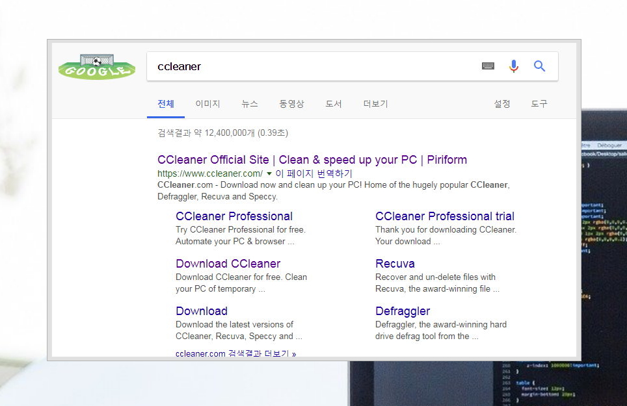This screenshot has height=406, width=627.
Task: Open the Defraggler sitelink
Action: 402,311
